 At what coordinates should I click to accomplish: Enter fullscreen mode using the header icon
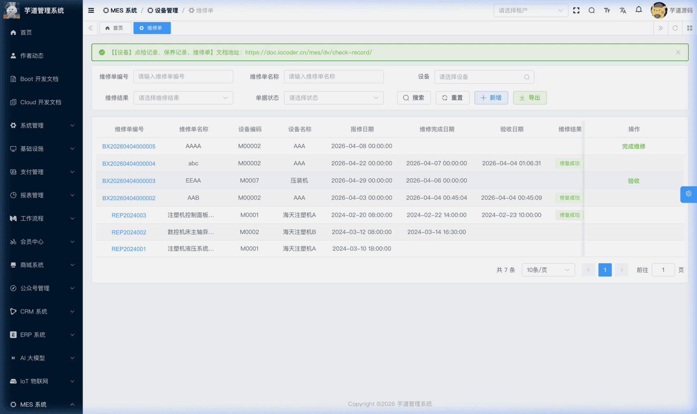pos(576,10)
